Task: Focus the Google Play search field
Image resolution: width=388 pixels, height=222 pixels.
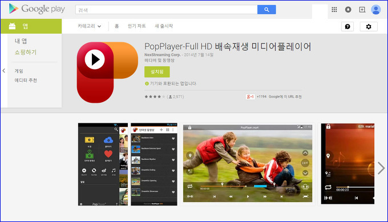Action: click(166, 10)
